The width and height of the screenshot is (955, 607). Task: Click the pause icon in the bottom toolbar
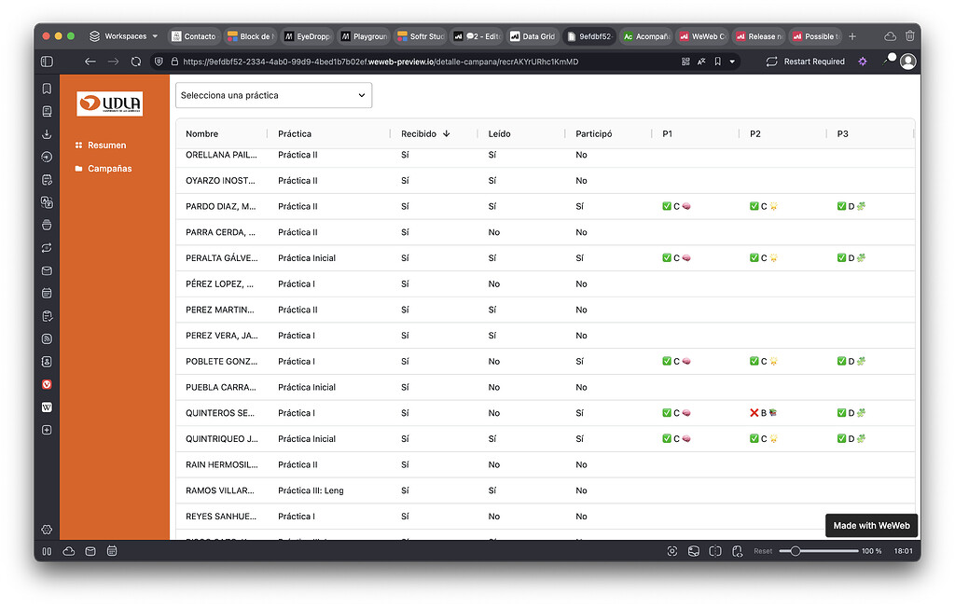[47, 550]
